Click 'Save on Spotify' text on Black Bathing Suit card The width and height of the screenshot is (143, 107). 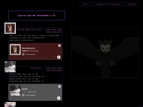(x=30, y=54)
